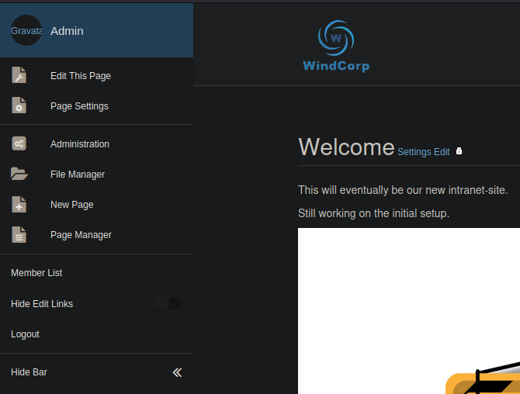
Task: Open Member List in the sidebar
Action: coord(36,273)
